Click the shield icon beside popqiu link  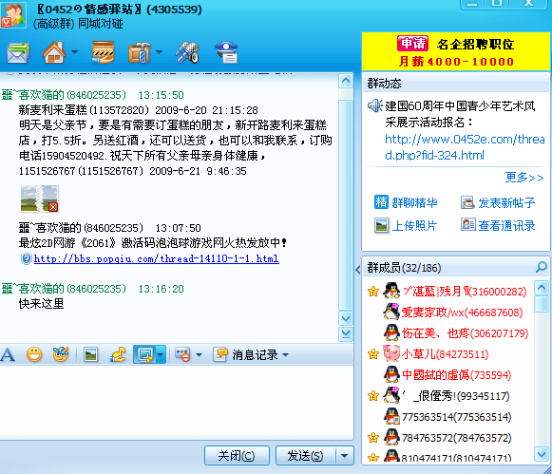click(27, 259)
